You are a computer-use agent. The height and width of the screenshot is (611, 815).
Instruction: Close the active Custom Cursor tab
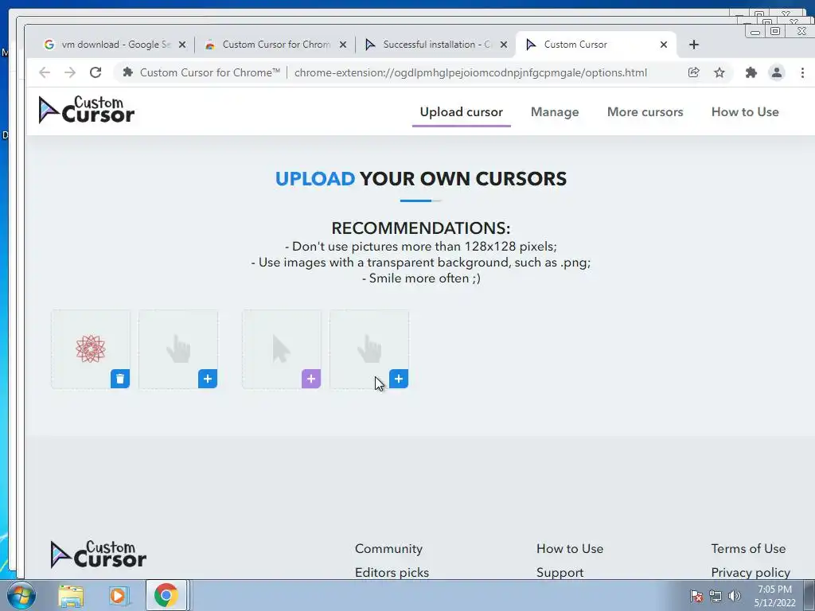click(x=664, y=45)
